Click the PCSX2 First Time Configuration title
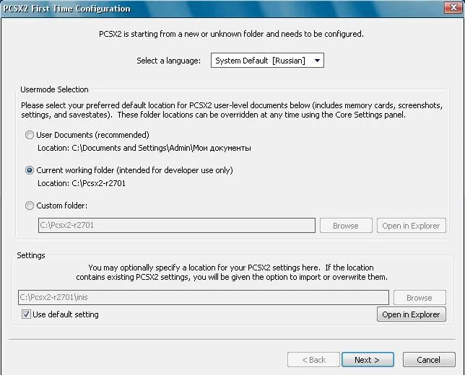This screenshot has height=375, width=465. [x=66, y=9]
